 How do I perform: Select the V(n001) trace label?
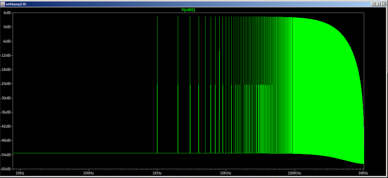[188, 10]
